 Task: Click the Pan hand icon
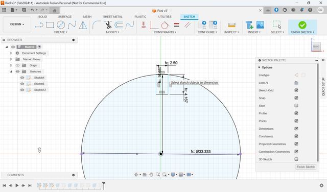pos(151,175)
